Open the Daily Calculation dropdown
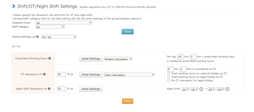Viewport: 254px width, 112px height. pos(129,75)
